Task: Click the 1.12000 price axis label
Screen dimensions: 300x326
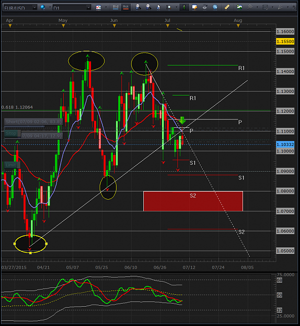Action: [285, 111]
